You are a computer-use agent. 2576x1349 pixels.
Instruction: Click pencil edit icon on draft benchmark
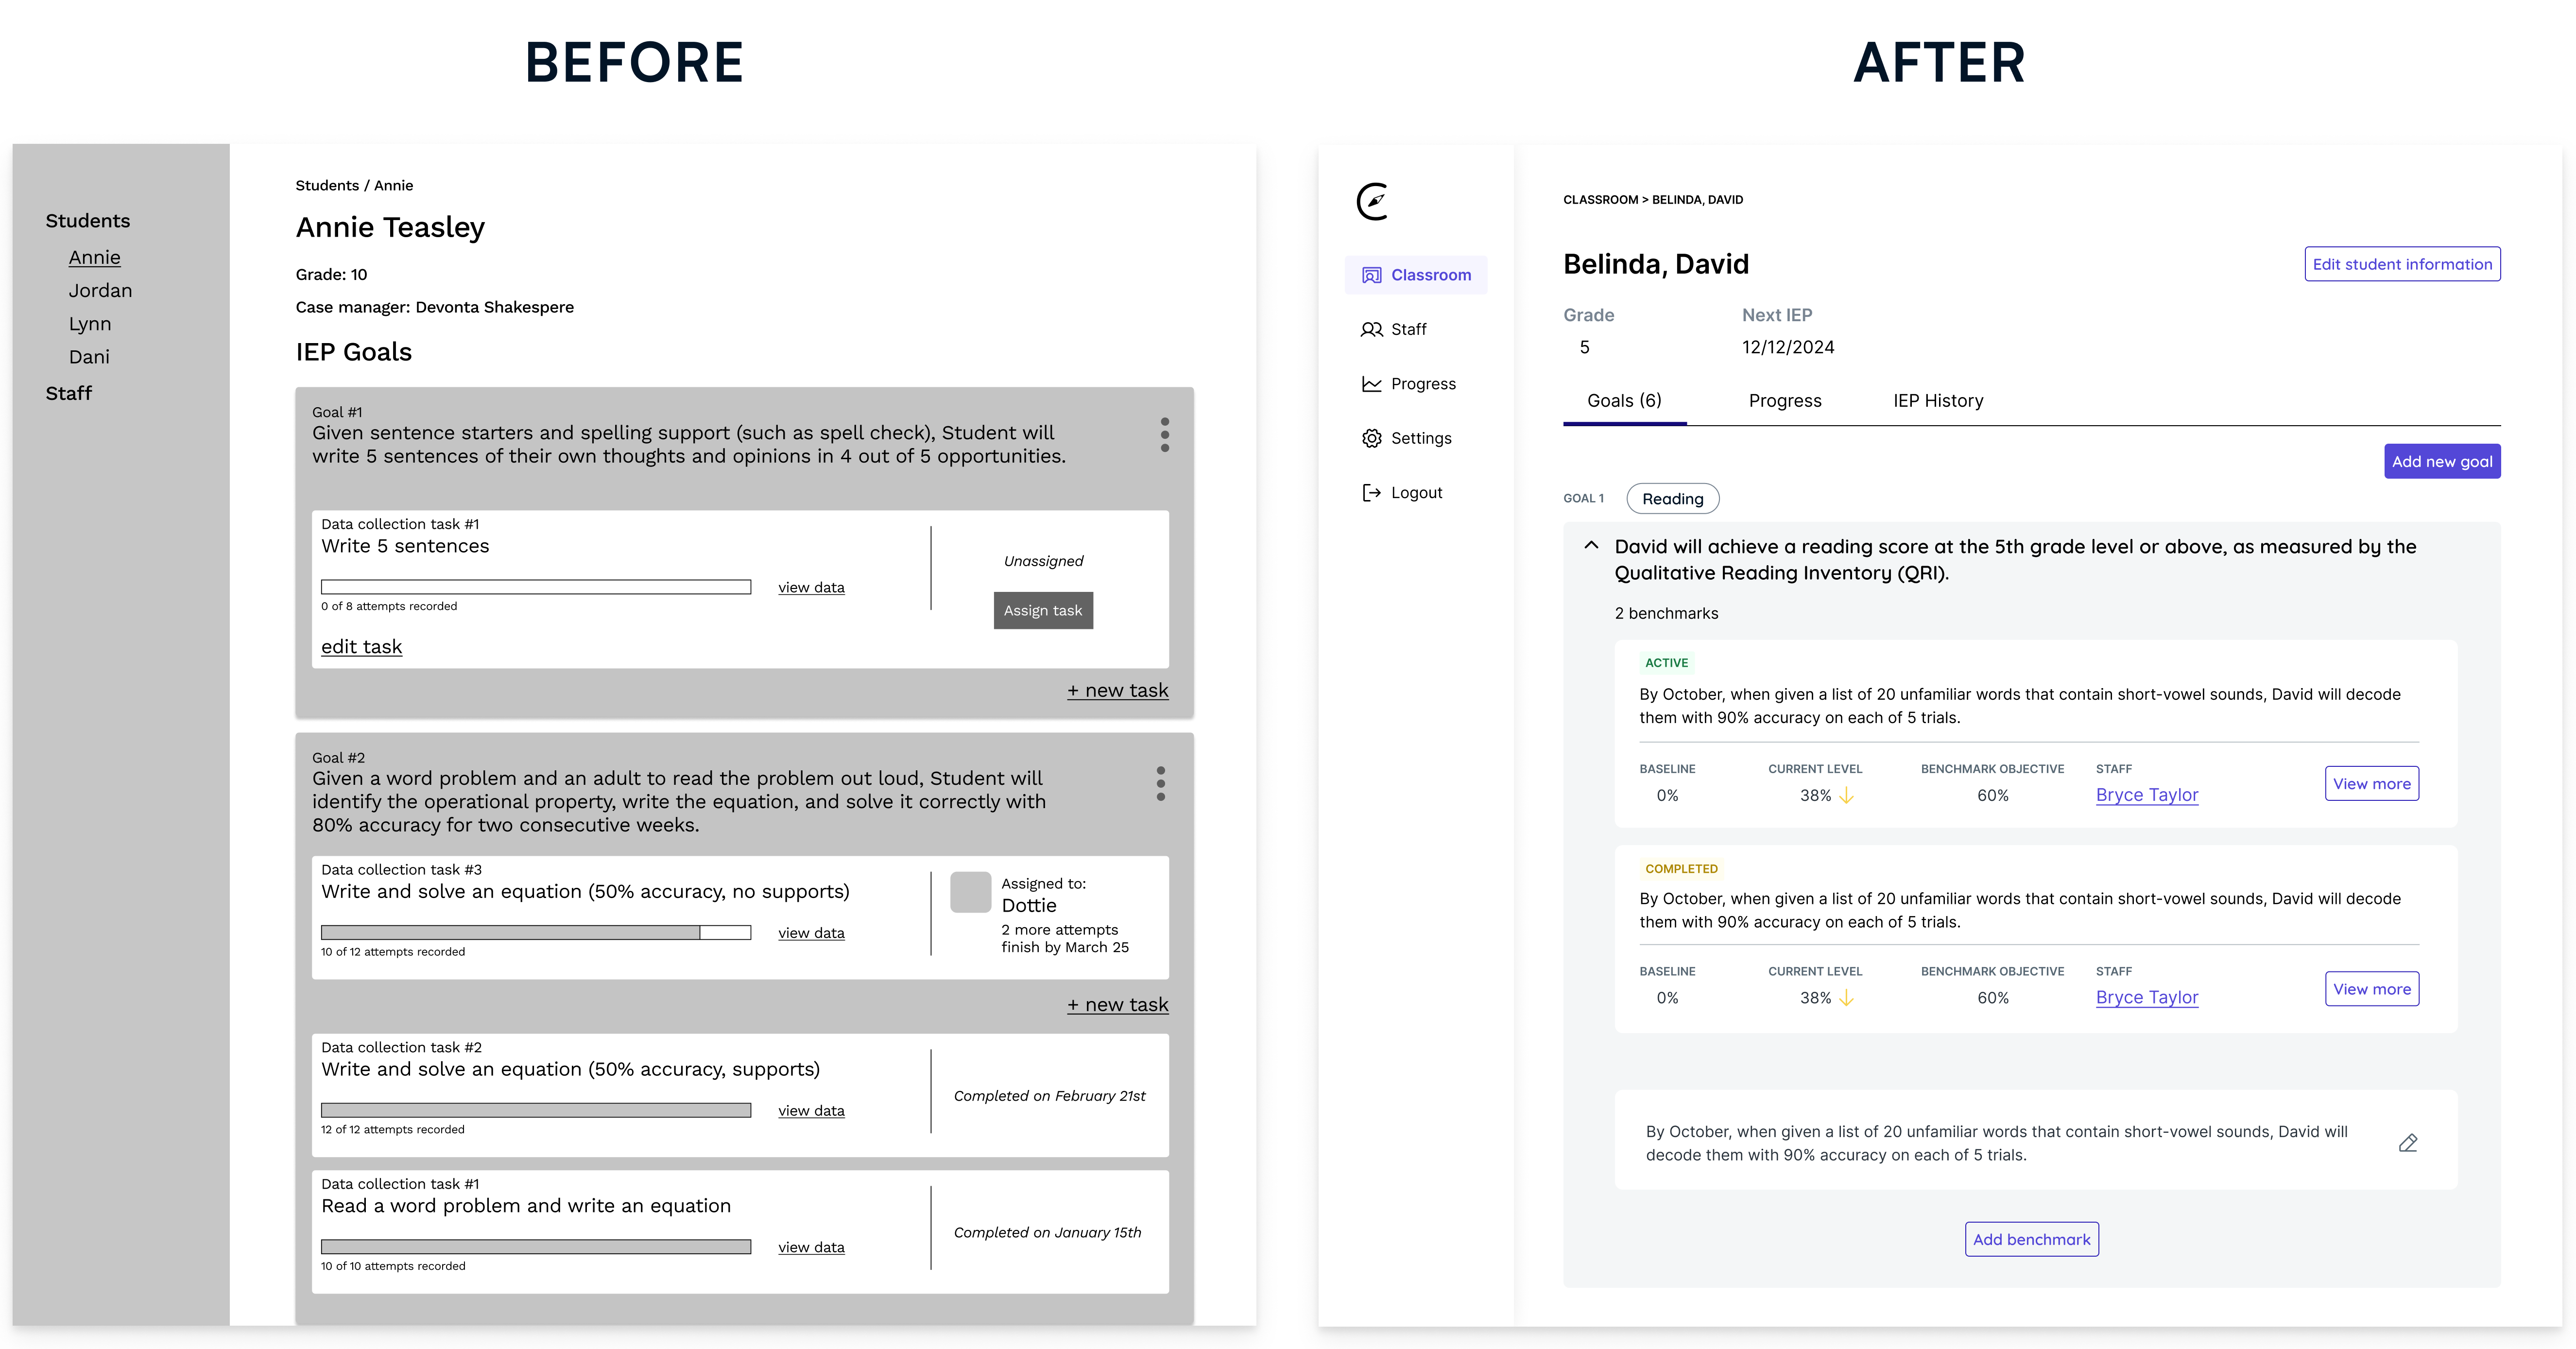2408,1143
